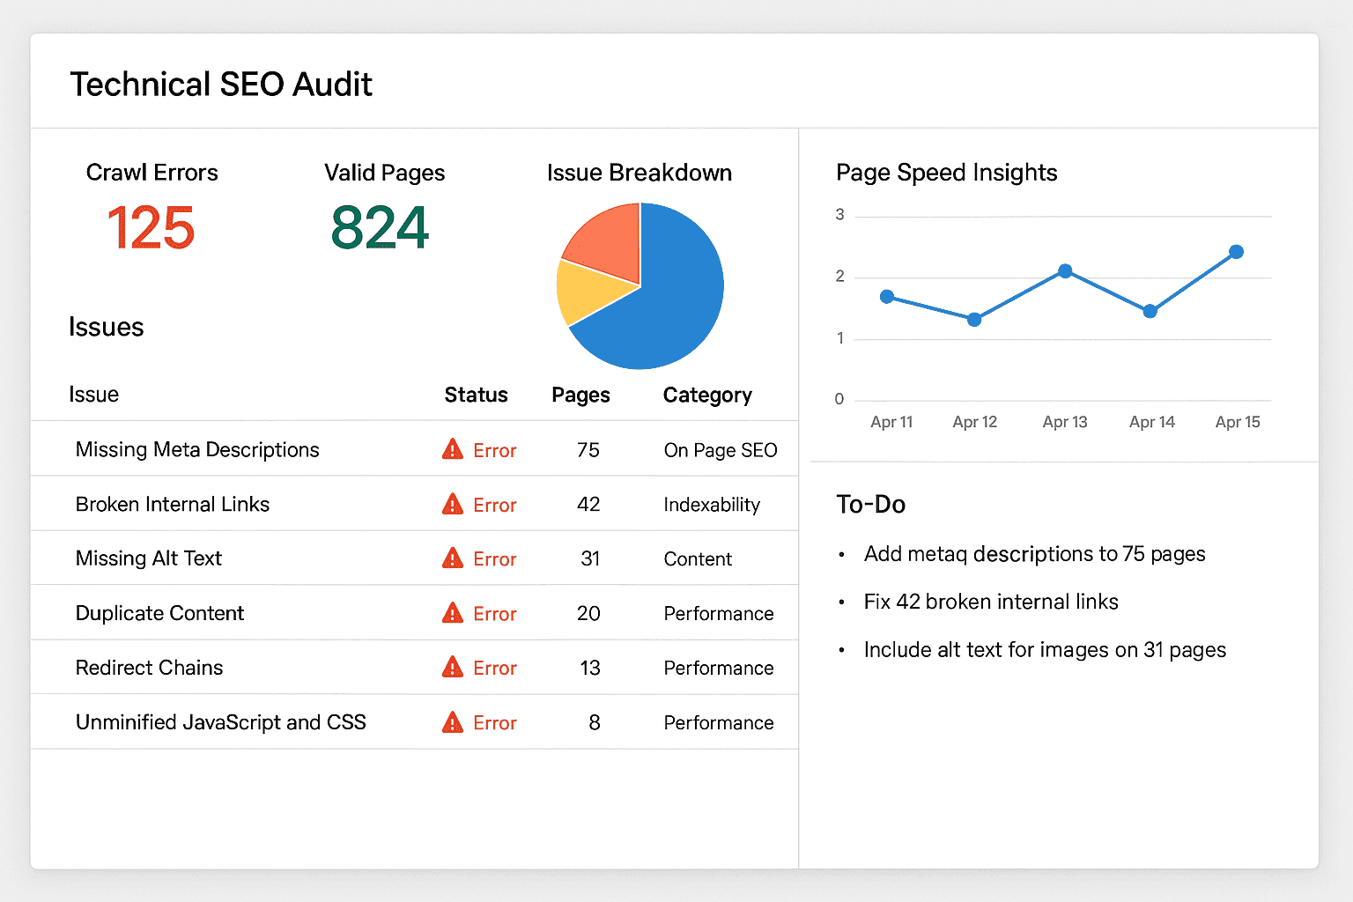The height and width of the screenshot is (902, 1353).
Task: Select the to-do item about fixing 42 broken links
Action: click(990, 602)
